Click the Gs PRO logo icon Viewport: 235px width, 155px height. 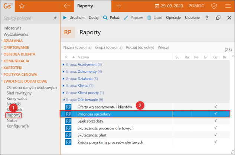click(8, 6)
